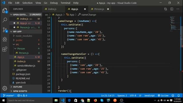Open the Edit menu
This screenshot has width=183, height=103.
(x=17, y=3)
